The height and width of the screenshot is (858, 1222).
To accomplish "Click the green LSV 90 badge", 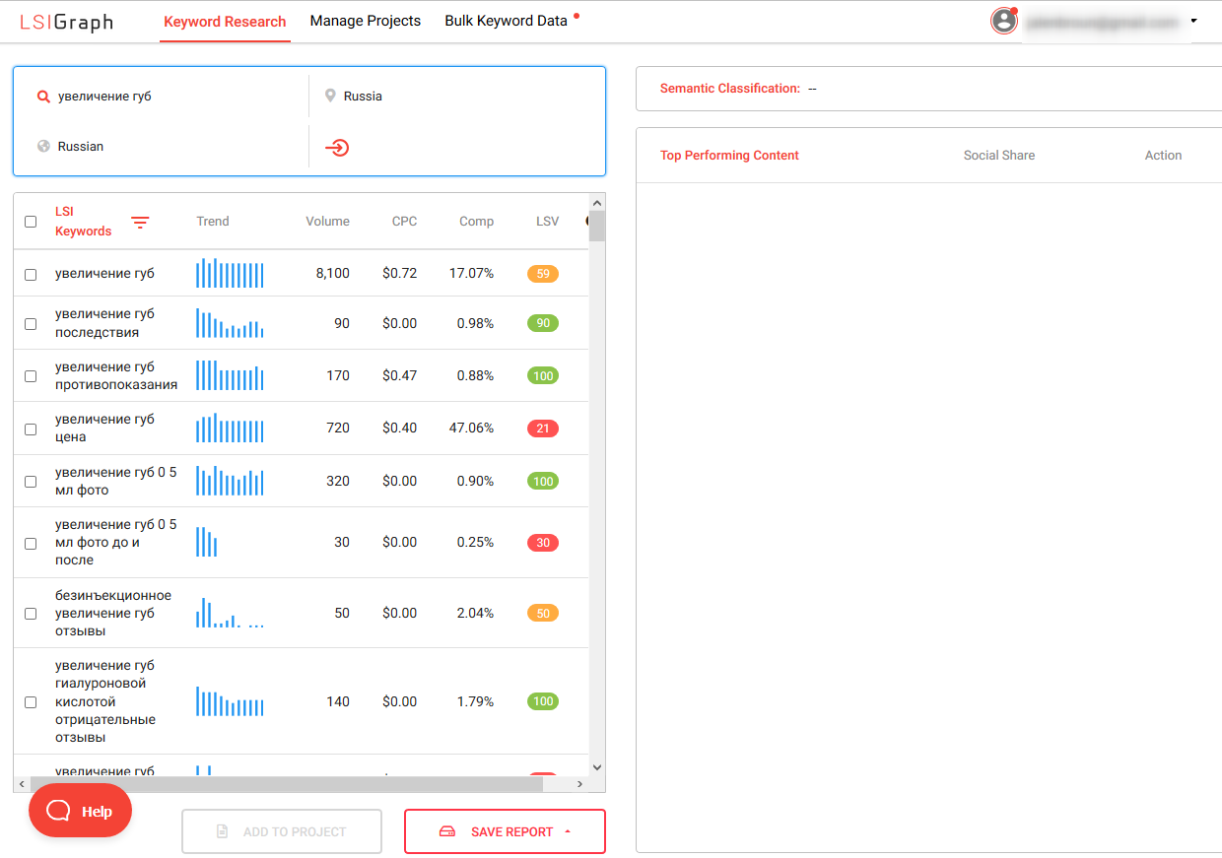I will [543, 323].
